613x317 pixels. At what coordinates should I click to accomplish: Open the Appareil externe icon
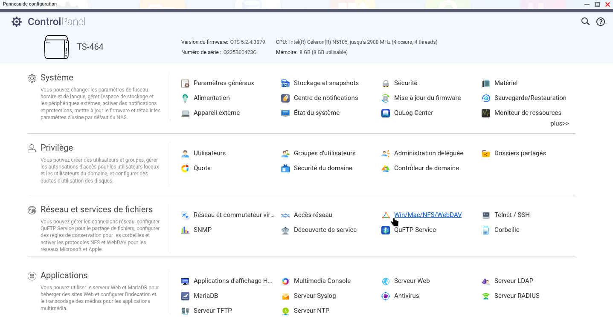185,113
